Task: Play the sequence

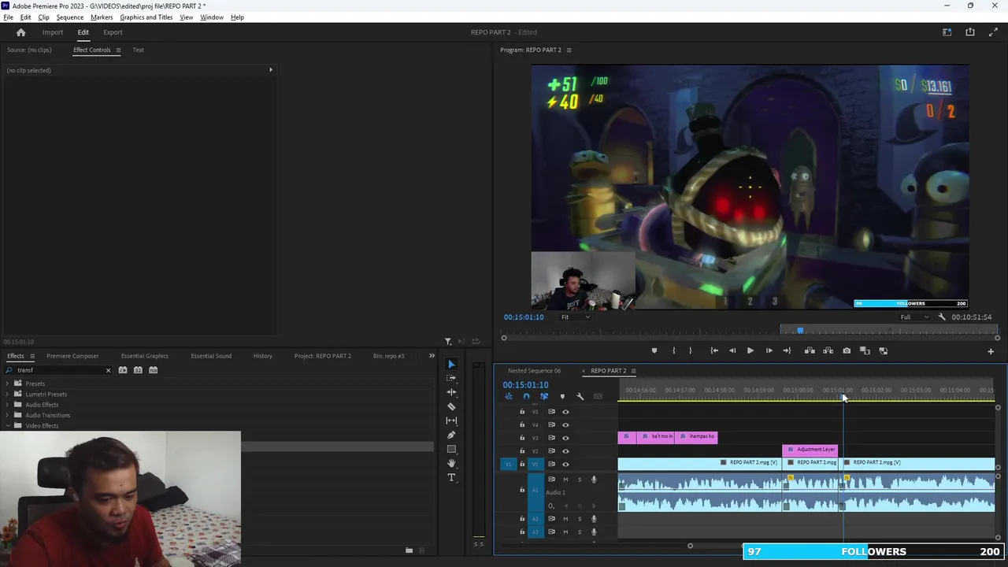Action: [750, 350]
